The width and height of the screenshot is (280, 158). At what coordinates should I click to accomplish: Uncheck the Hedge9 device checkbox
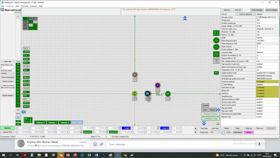coord(120,128)
